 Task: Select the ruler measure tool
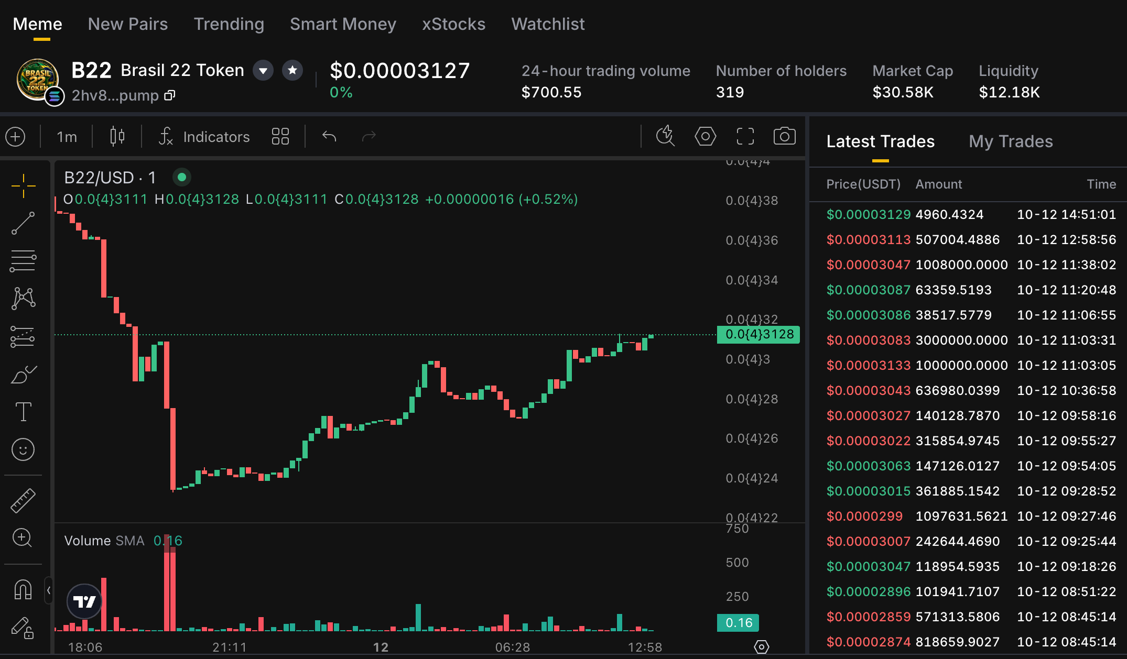(23, 500)
